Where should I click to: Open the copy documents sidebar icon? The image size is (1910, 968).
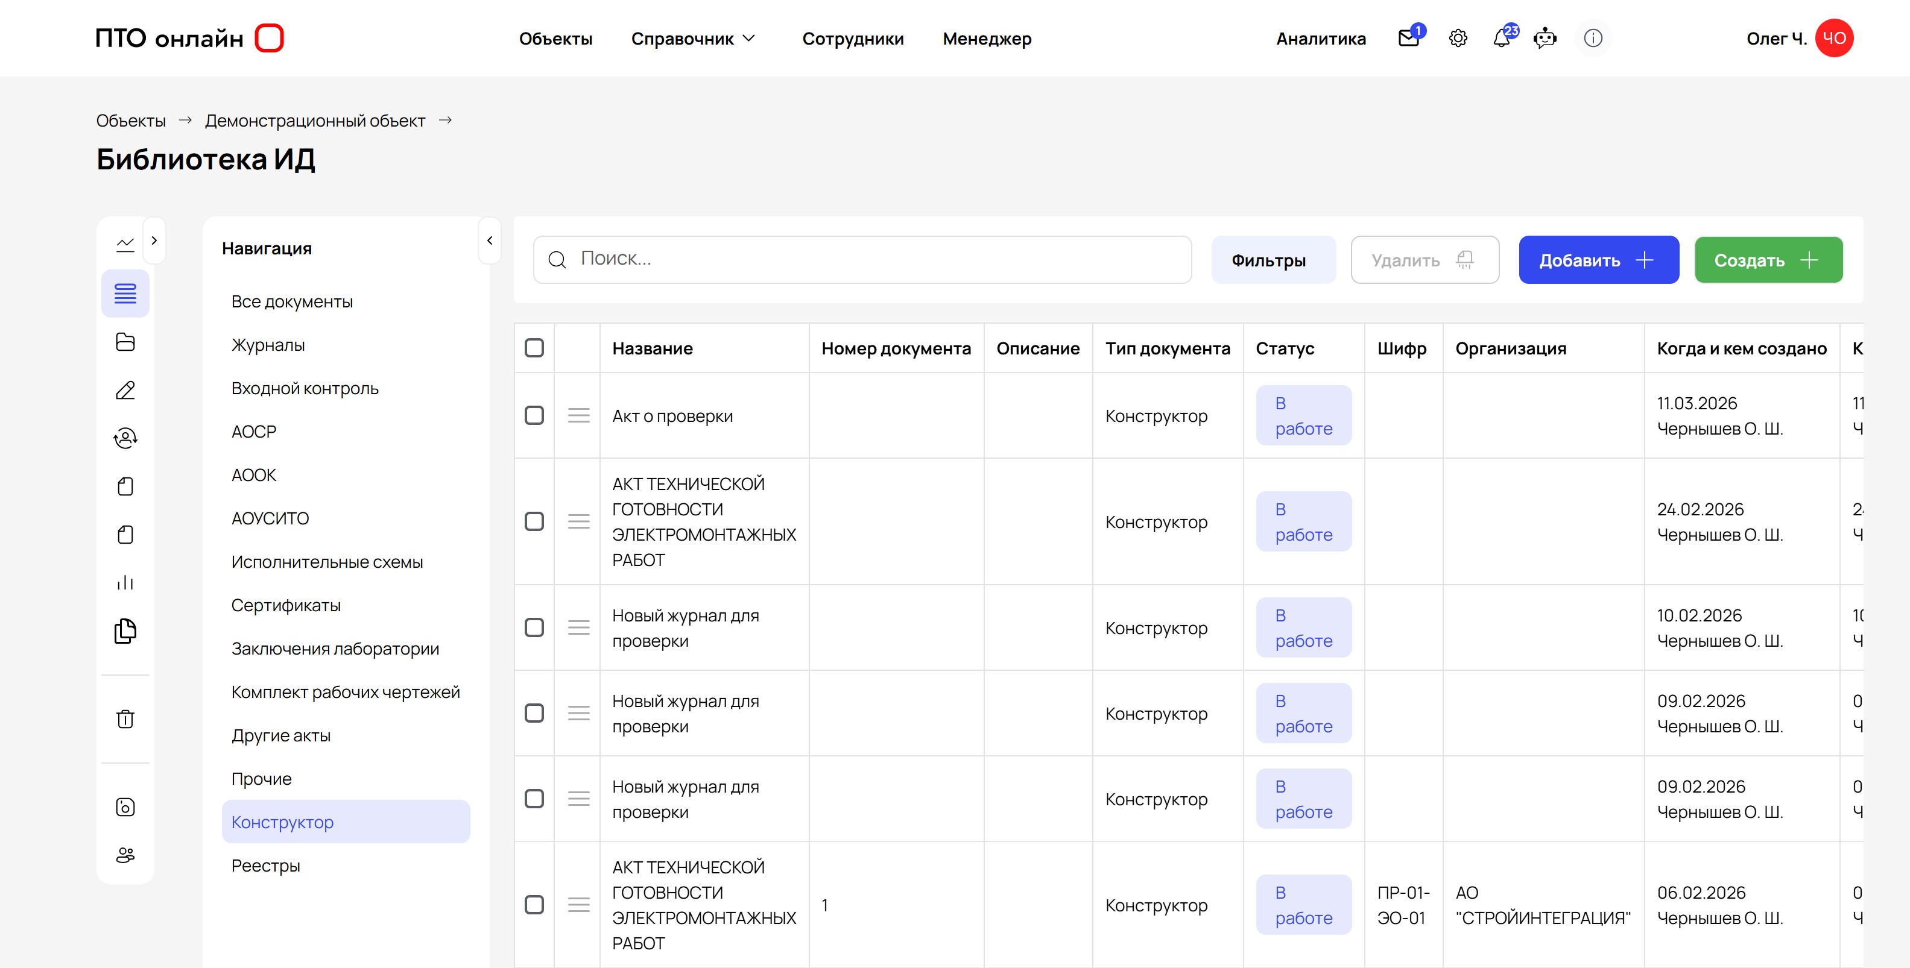(x=125, y=630)
